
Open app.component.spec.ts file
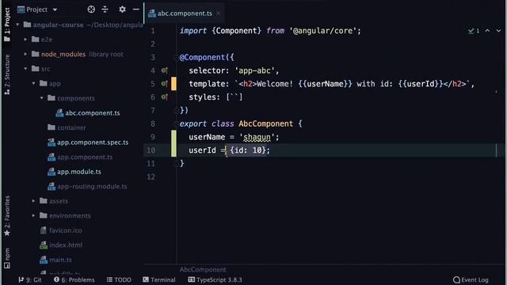(x=93, y=142)
